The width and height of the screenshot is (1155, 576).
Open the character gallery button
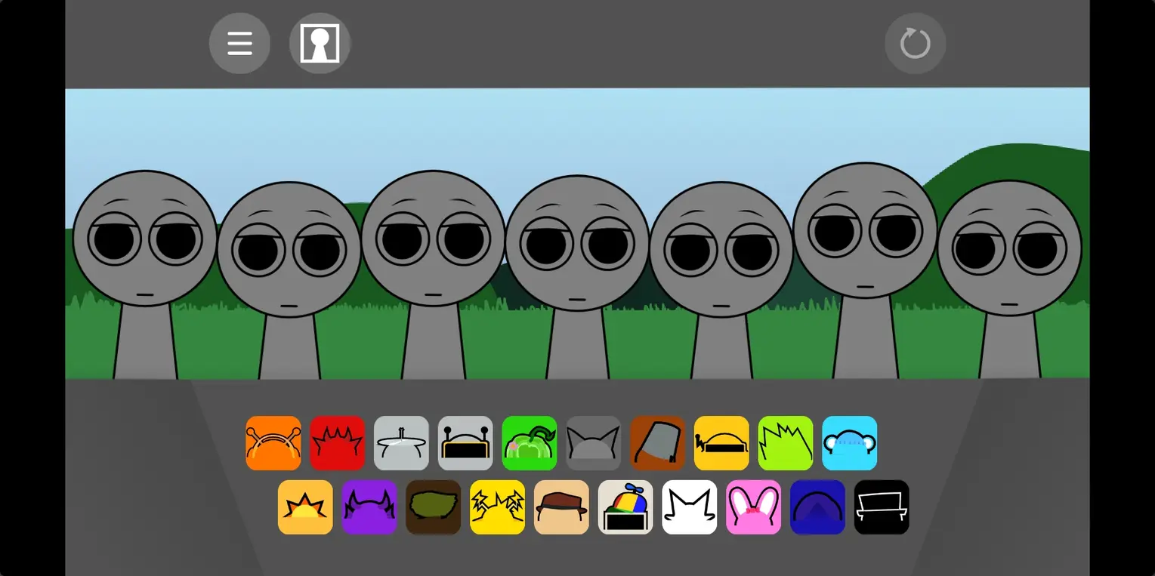pyautogui.click(x=320, y=44)
